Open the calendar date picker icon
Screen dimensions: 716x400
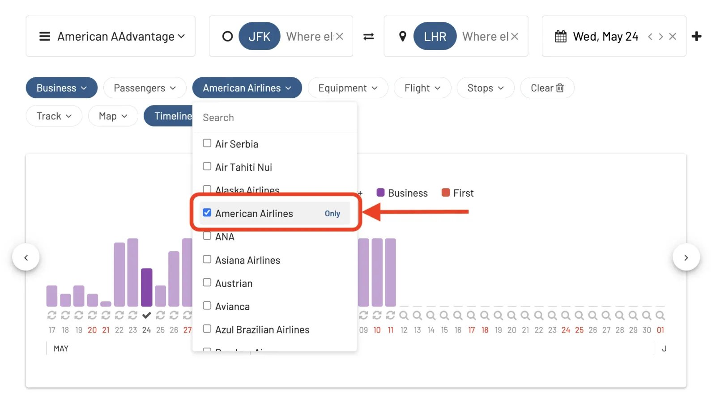click(561, 36)
